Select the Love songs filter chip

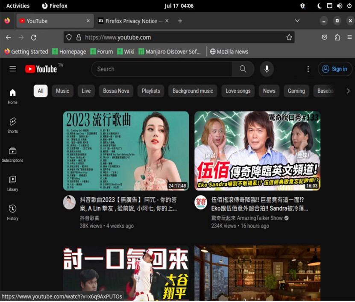pyautogui.click(x=238, y=91)
